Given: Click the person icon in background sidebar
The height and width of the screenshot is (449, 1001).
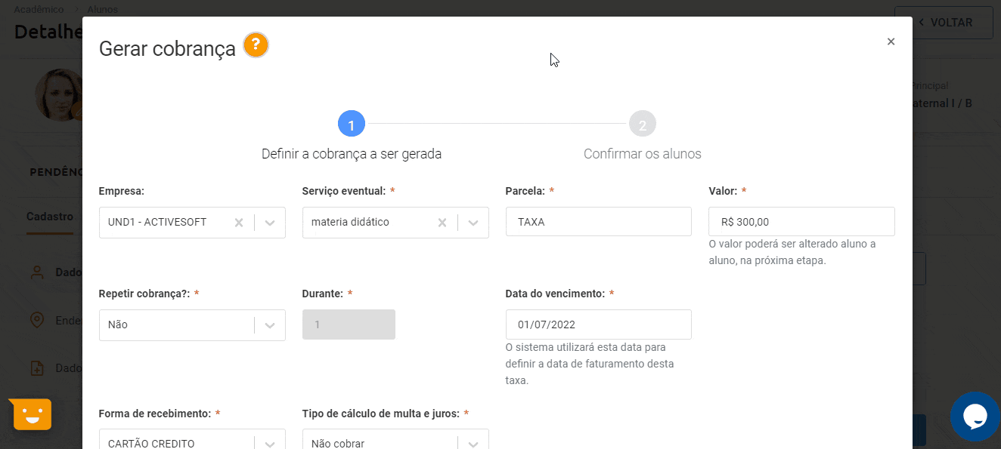Looking at the screenshot, I should 37,272.
